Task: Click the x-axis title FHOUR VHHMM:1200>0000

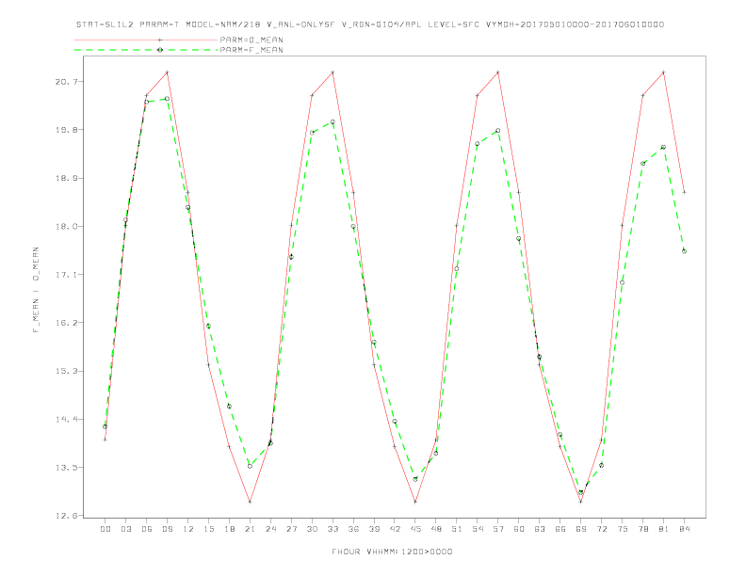Action: (x=392, y=552)
